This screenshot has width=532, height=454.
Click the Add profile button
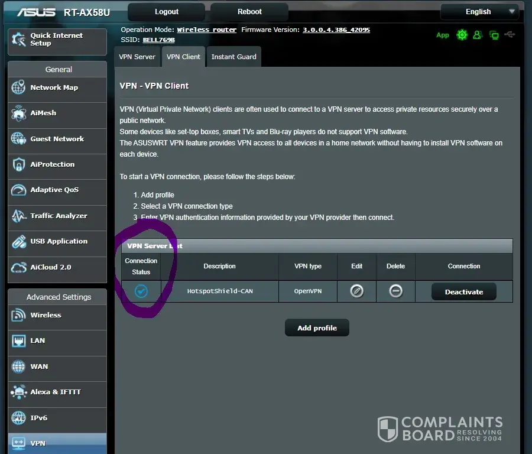click(x=317, y=327)
